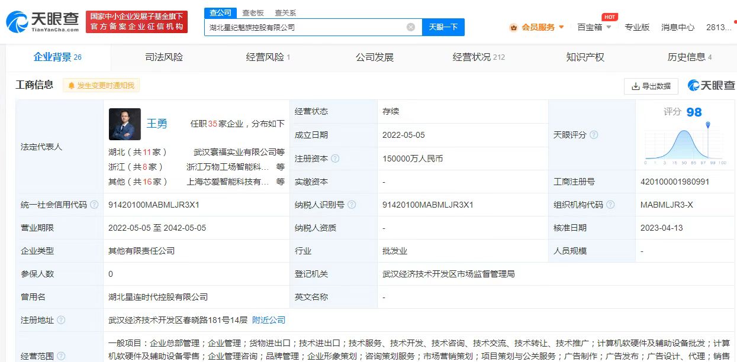This screenshot has height=362, width=737.
Task: Click the registered capital 150000万人民币
Action: [413, 159]
